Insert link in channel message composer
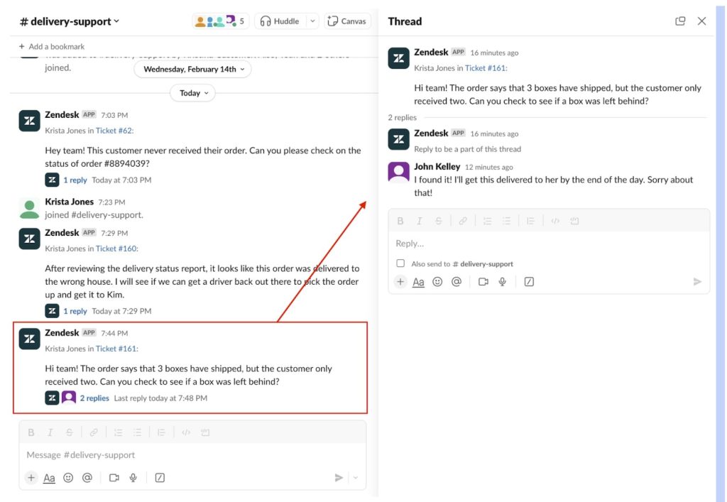Viewport: 727px width, 502px height. tap(94, 432)
